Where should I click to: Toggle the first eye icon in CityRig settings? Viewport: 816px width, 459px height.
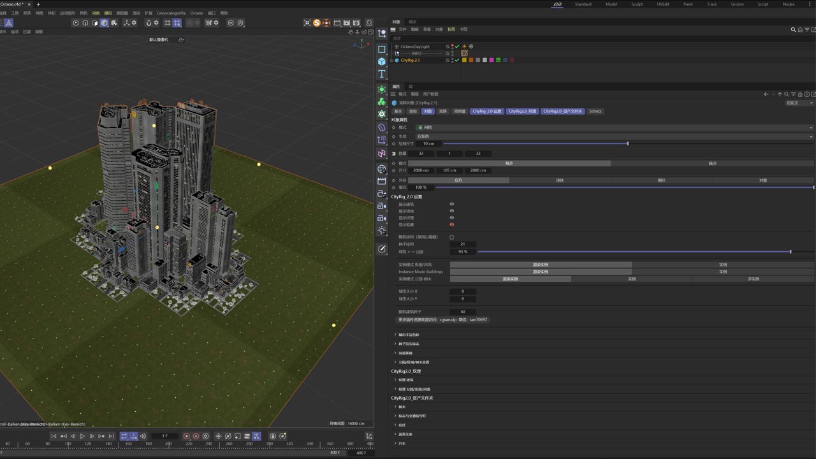[x=452, y=204]
